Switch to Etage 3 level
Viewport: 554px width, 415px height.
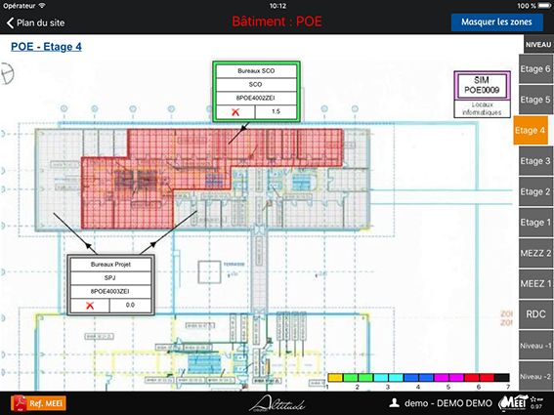[535, 161]
